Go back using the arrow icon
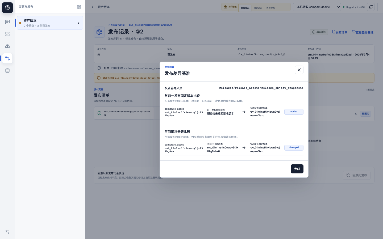383x239 pixels. tap(93, 7)
